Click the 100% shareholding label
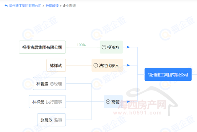Screen dimensions: 197x132 pos(81,45)
